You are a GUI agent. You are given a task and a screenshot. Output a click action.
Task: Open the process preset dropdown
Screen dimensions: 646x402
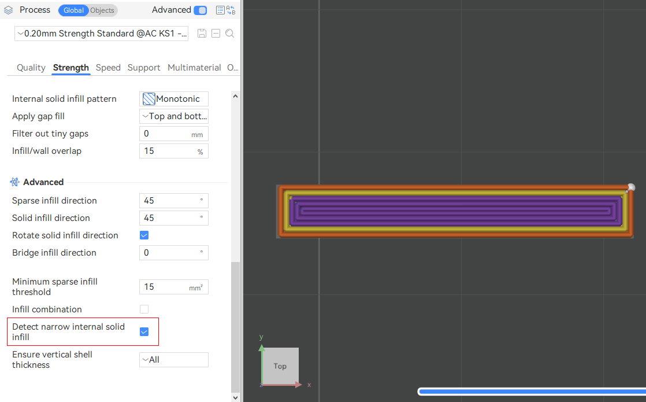pyautogui.click(x=101, y=34)
